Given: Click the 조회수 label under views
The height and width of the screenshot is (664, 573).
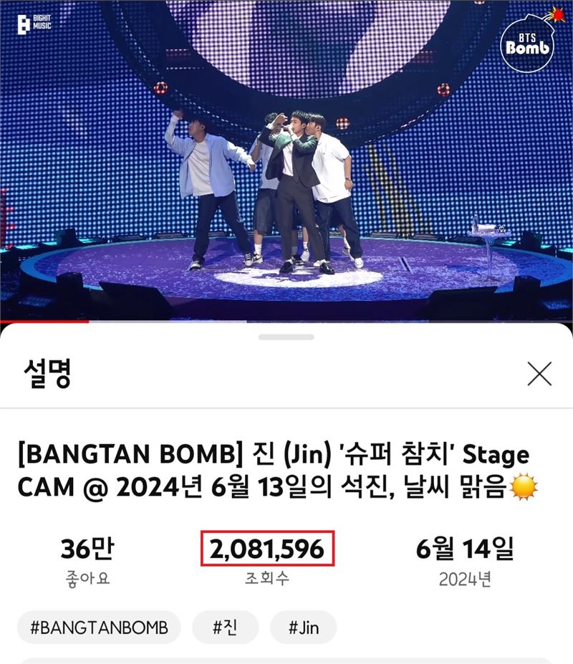Looking at the screenshot, I should [267, 579].
